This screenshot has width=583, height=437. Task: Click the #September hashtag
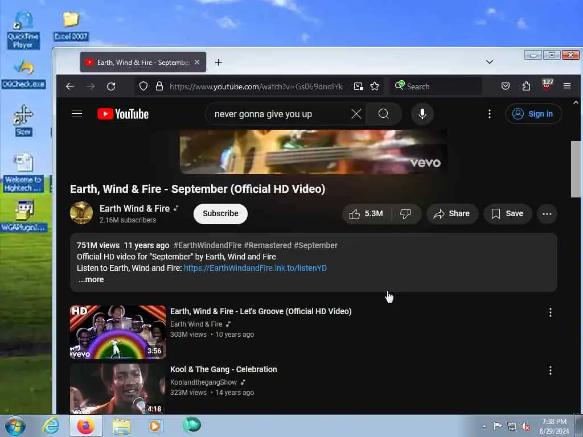(315, 245)
